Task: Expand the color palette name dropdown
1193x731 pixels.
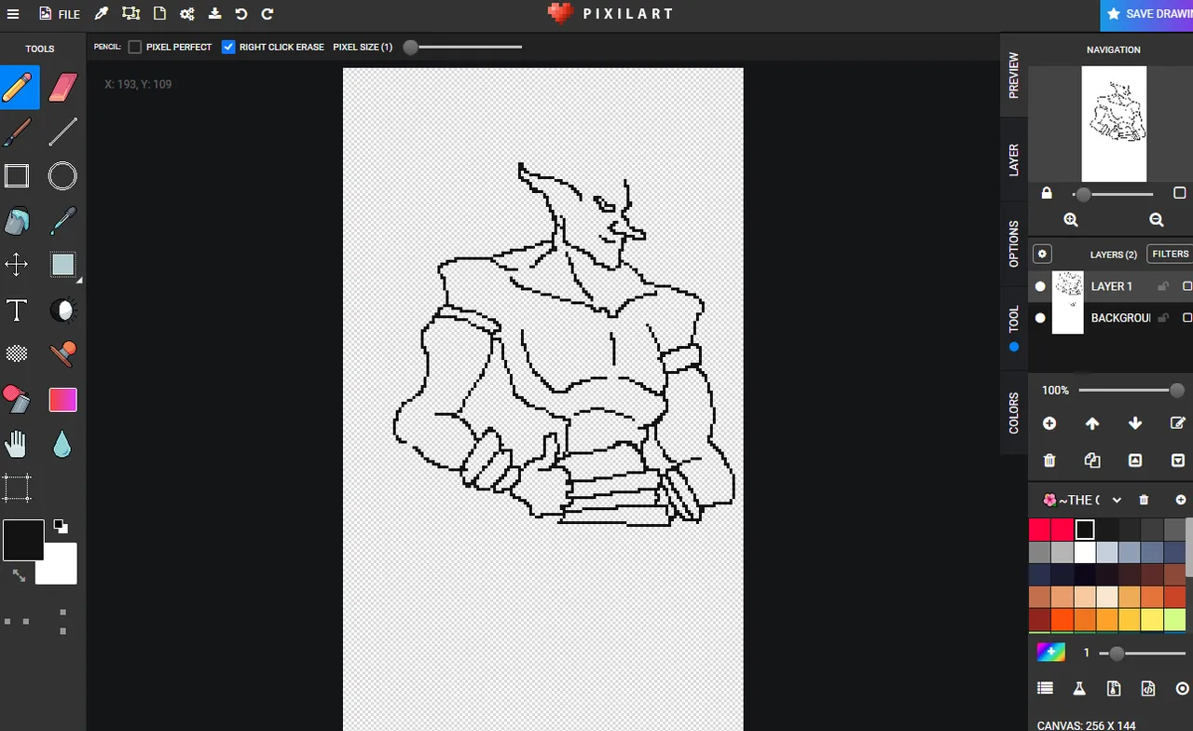Action: pos(1117,500)
